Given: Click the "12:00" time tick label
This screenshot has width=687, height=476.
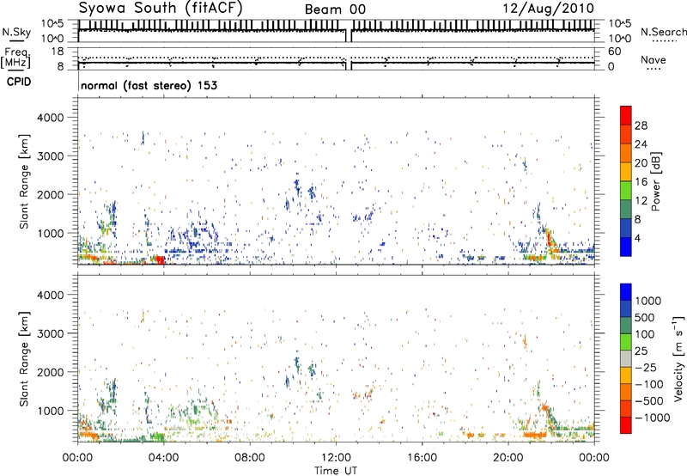Looking at the screenshot, I should (x=336, y=458).
